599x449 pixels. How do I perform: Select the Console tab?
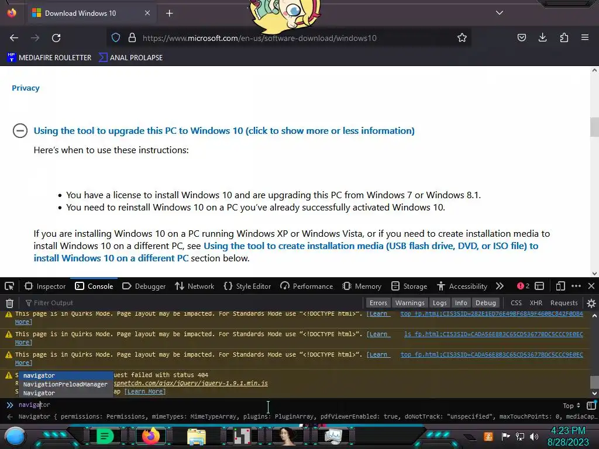[x=94, y=286]
